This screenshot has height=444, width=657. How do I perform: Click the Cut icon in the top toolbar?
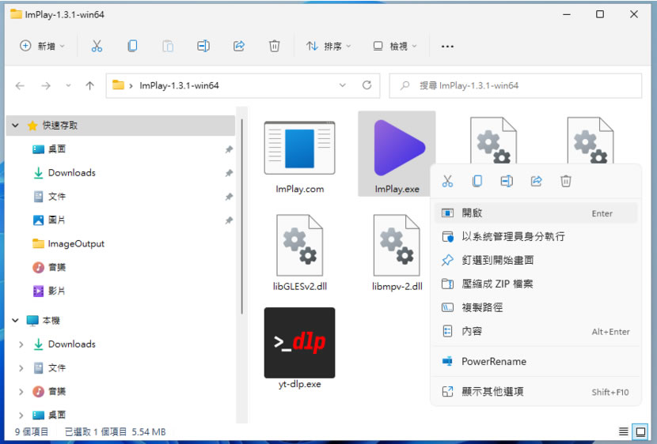tap(97, 46)
